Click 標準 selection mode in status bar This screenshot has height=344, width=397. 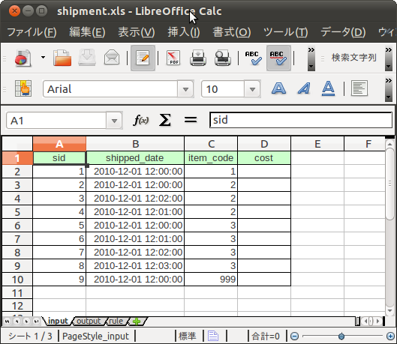pos(188,337)
